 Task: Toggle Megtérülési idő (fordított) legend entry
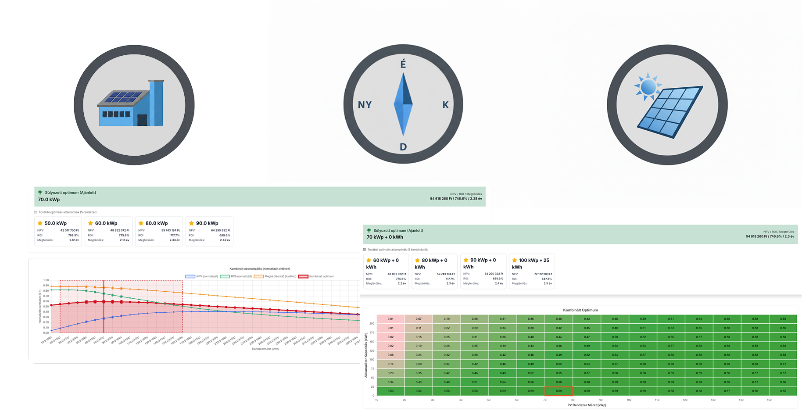(x=275, y=276)
